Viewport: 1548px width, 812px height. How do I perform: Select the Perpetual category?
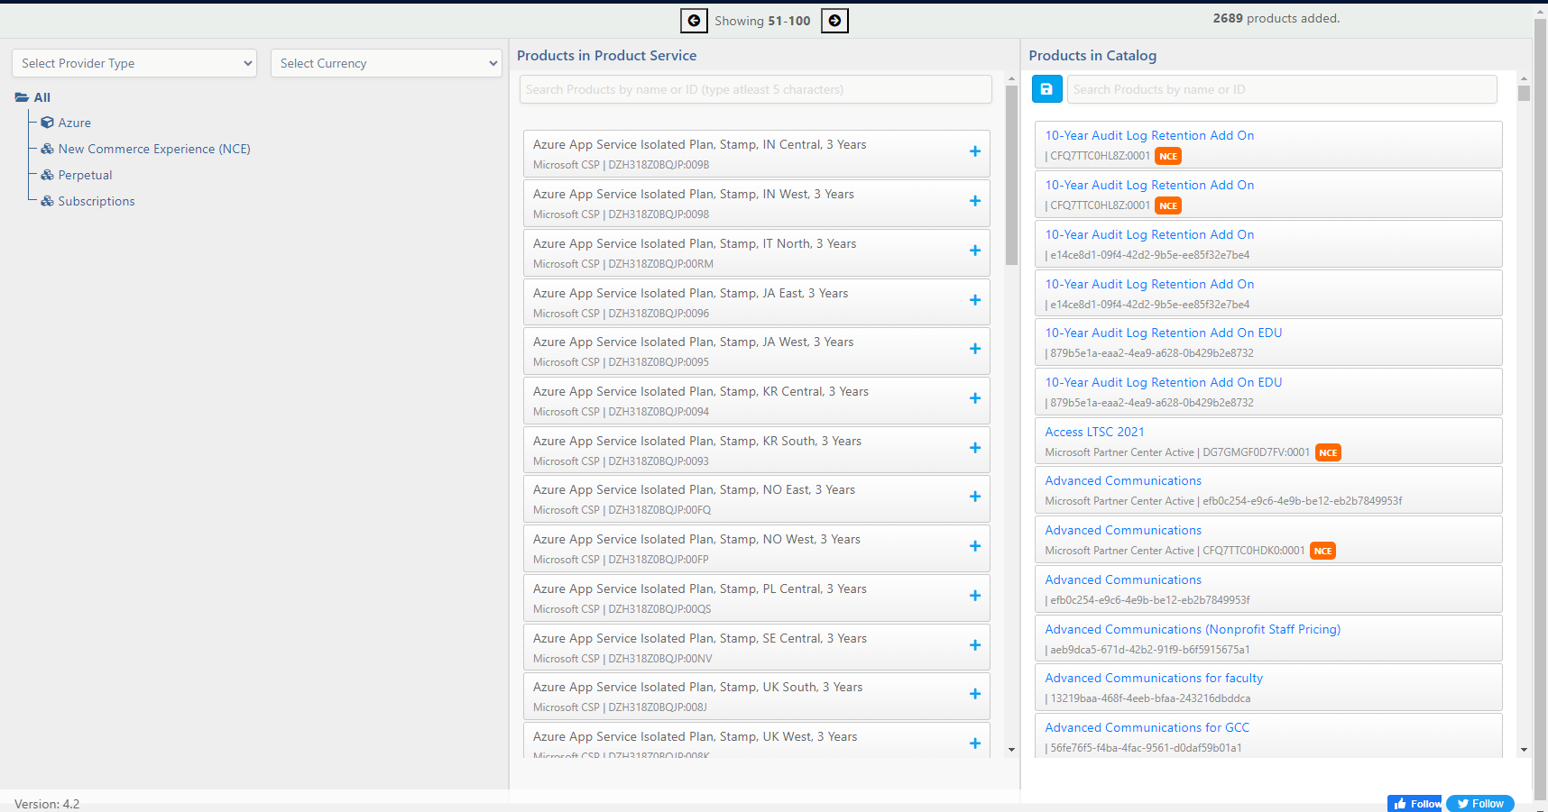86,175
